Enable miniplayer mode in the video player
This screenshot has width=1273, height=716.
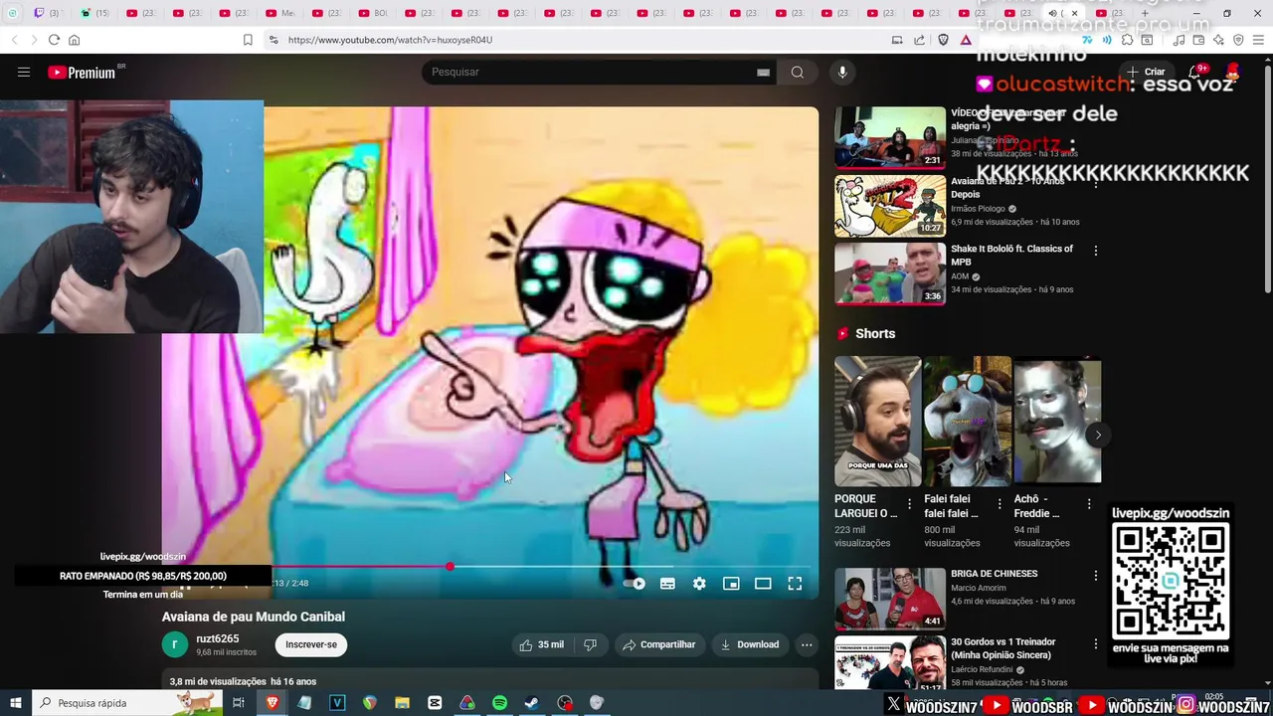point(731,584)
